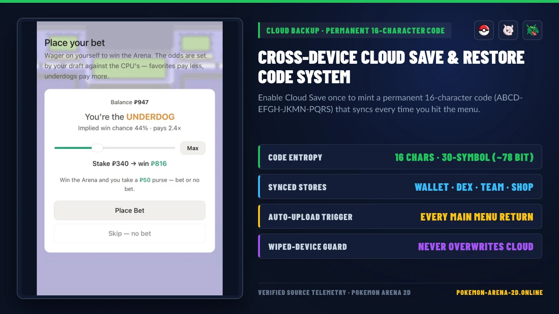Screen dimensions: 559x314
Task: Click '16 CHARS · 30-SYMBOL (~78 BIT)' value
Action: [x=464, y=157]
